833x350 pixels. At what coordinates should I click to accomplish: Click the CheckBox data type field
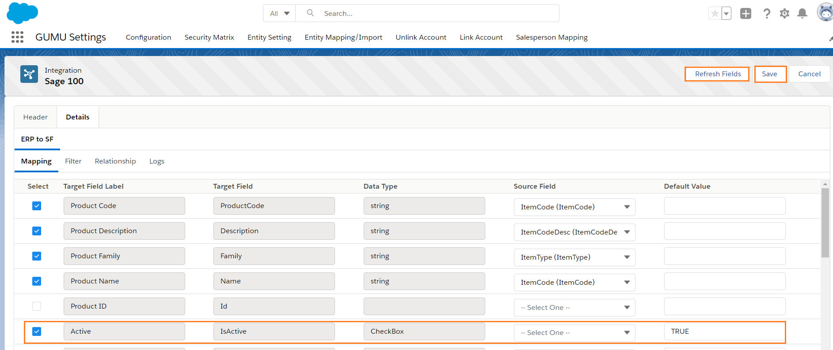[x=424, y=331]
